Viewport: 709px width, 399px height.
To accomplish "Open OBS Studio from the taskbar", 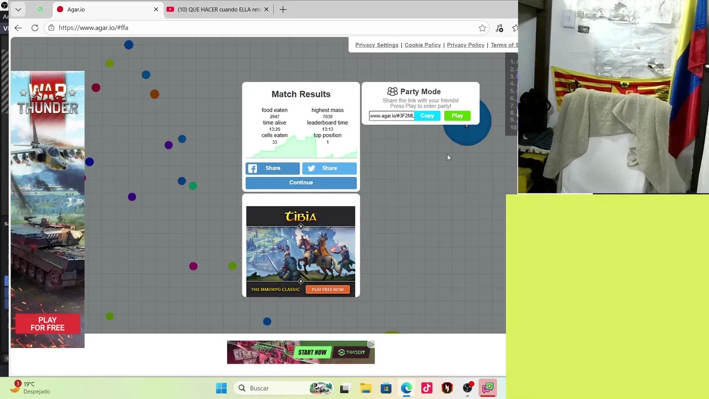I will coord(467,388).
